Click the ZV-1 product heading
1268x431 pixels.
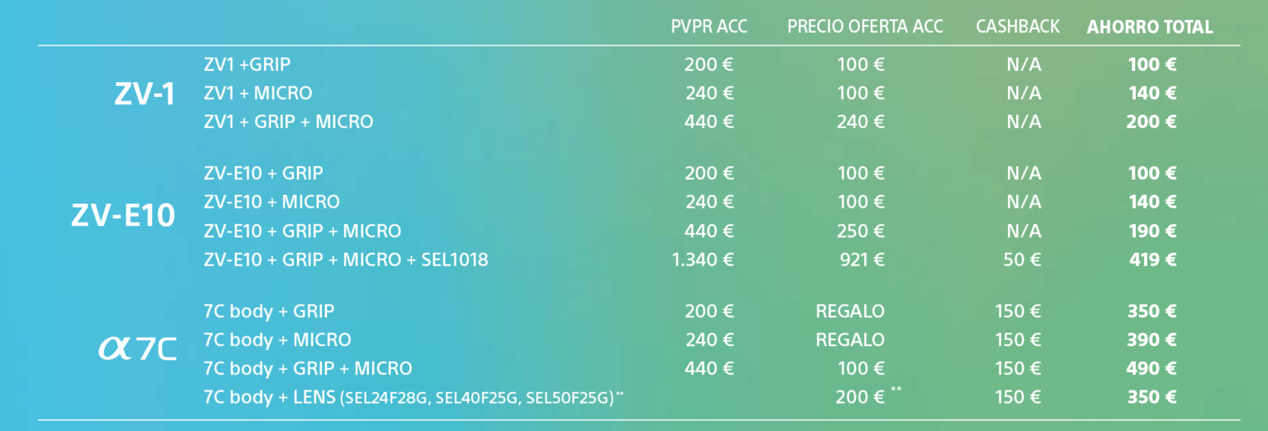pyautogui.click(x=144, y=94)
